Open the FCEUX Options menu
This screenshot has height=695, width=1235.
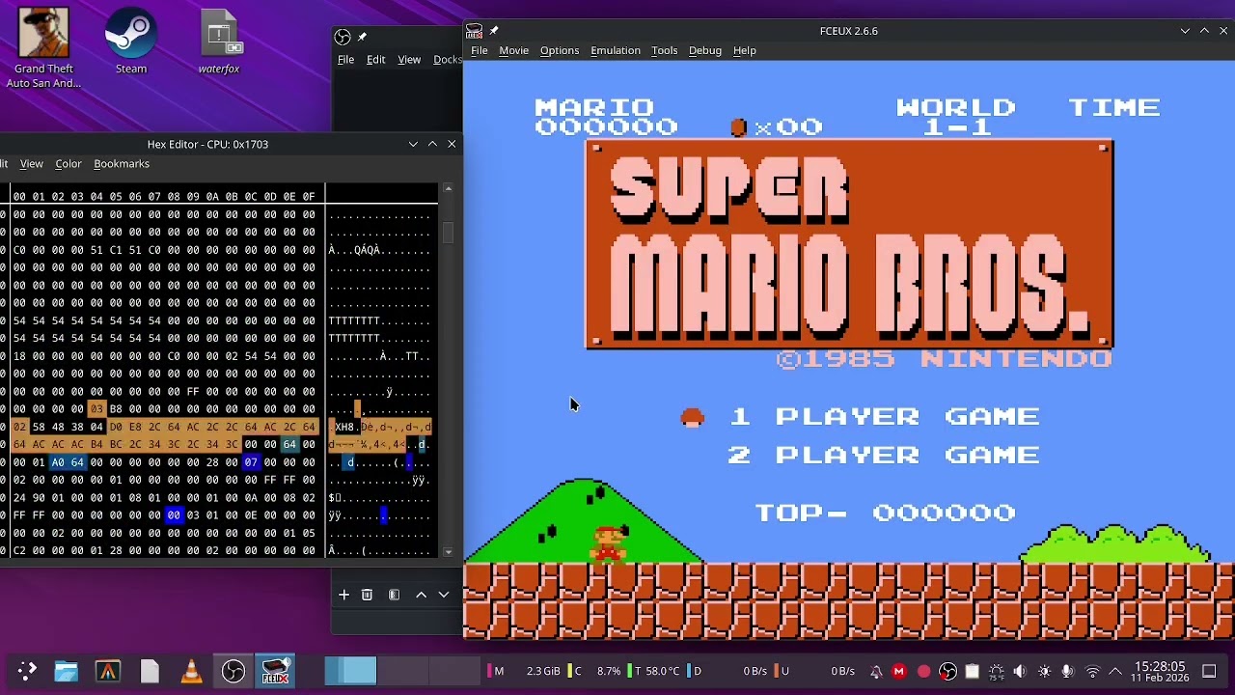[560, 50]
